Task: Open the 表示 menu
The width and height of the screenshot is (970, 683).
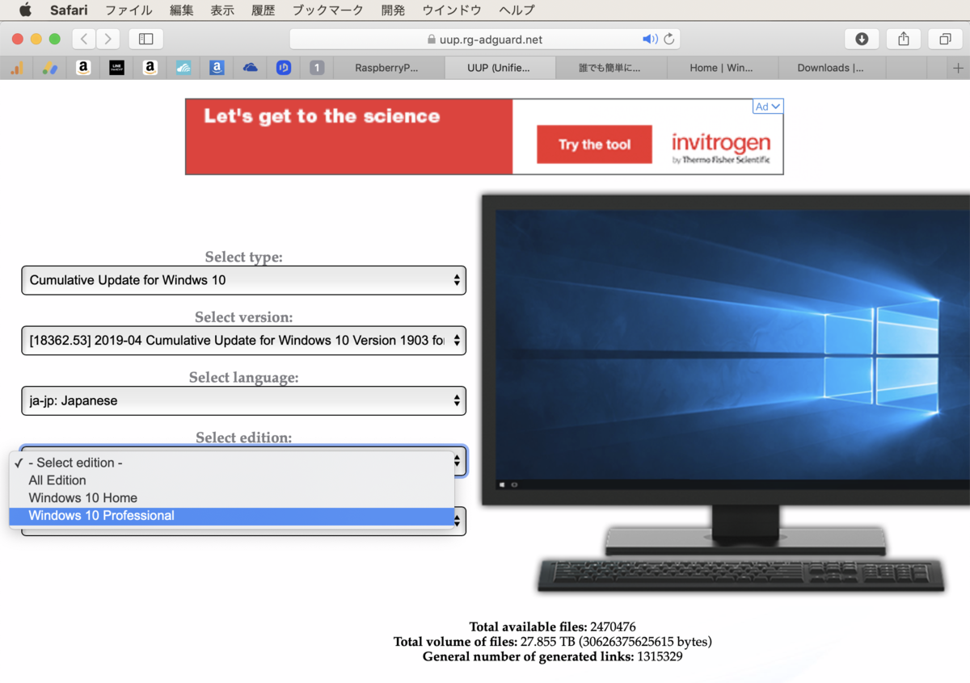Action: [x=222, y=10]
